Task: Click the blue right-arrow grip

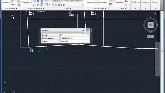Action: point(48,49)
